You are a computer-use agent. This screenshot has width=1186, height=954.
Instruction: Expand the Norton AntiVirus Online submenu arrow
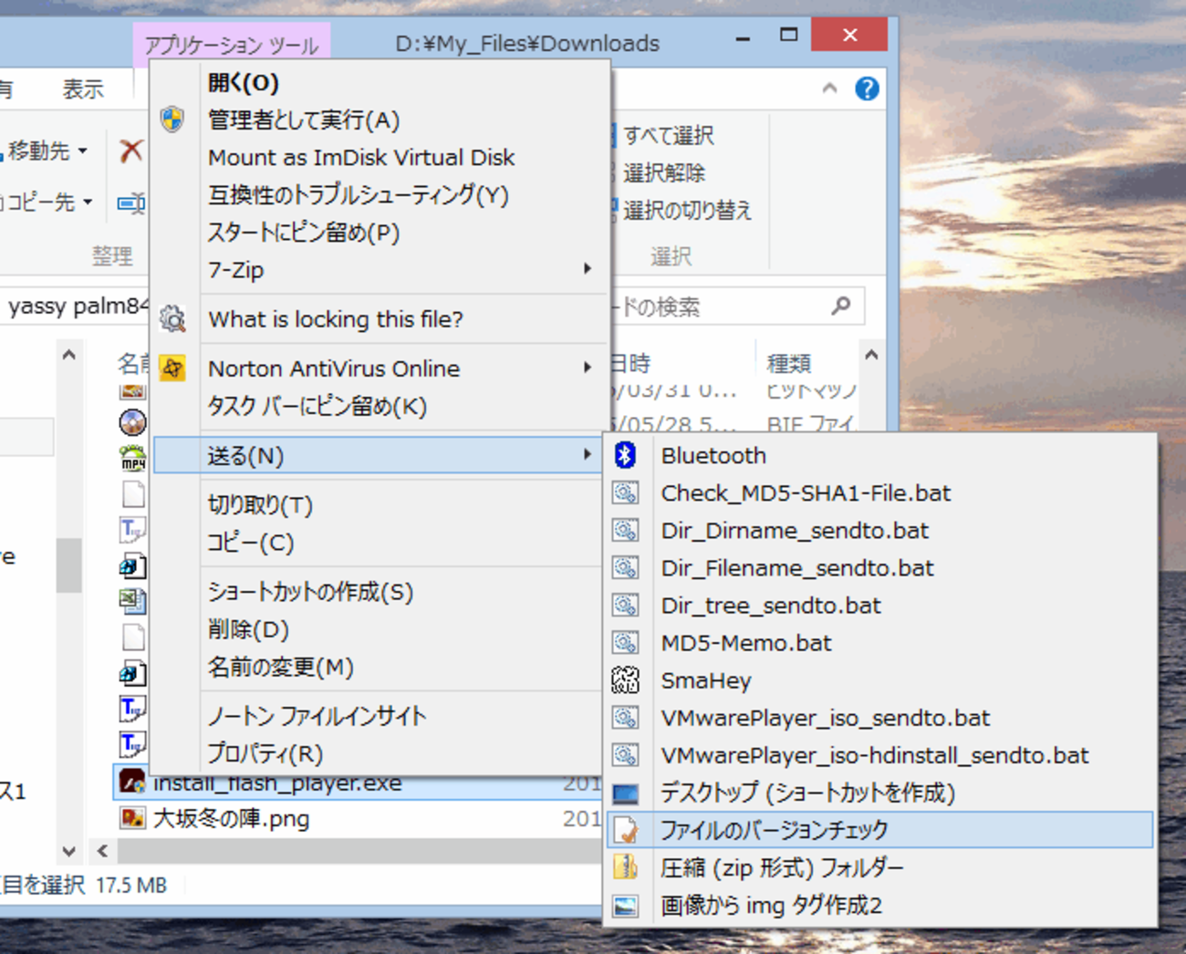coord(587,368)
